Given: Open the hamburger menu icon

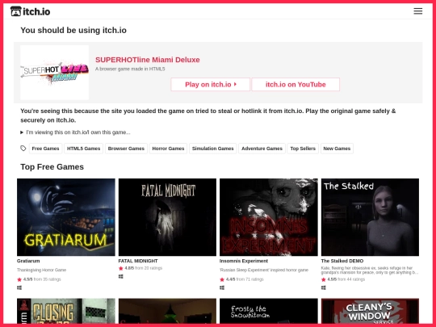Looking at the screenshot, I should coord(418,11).
